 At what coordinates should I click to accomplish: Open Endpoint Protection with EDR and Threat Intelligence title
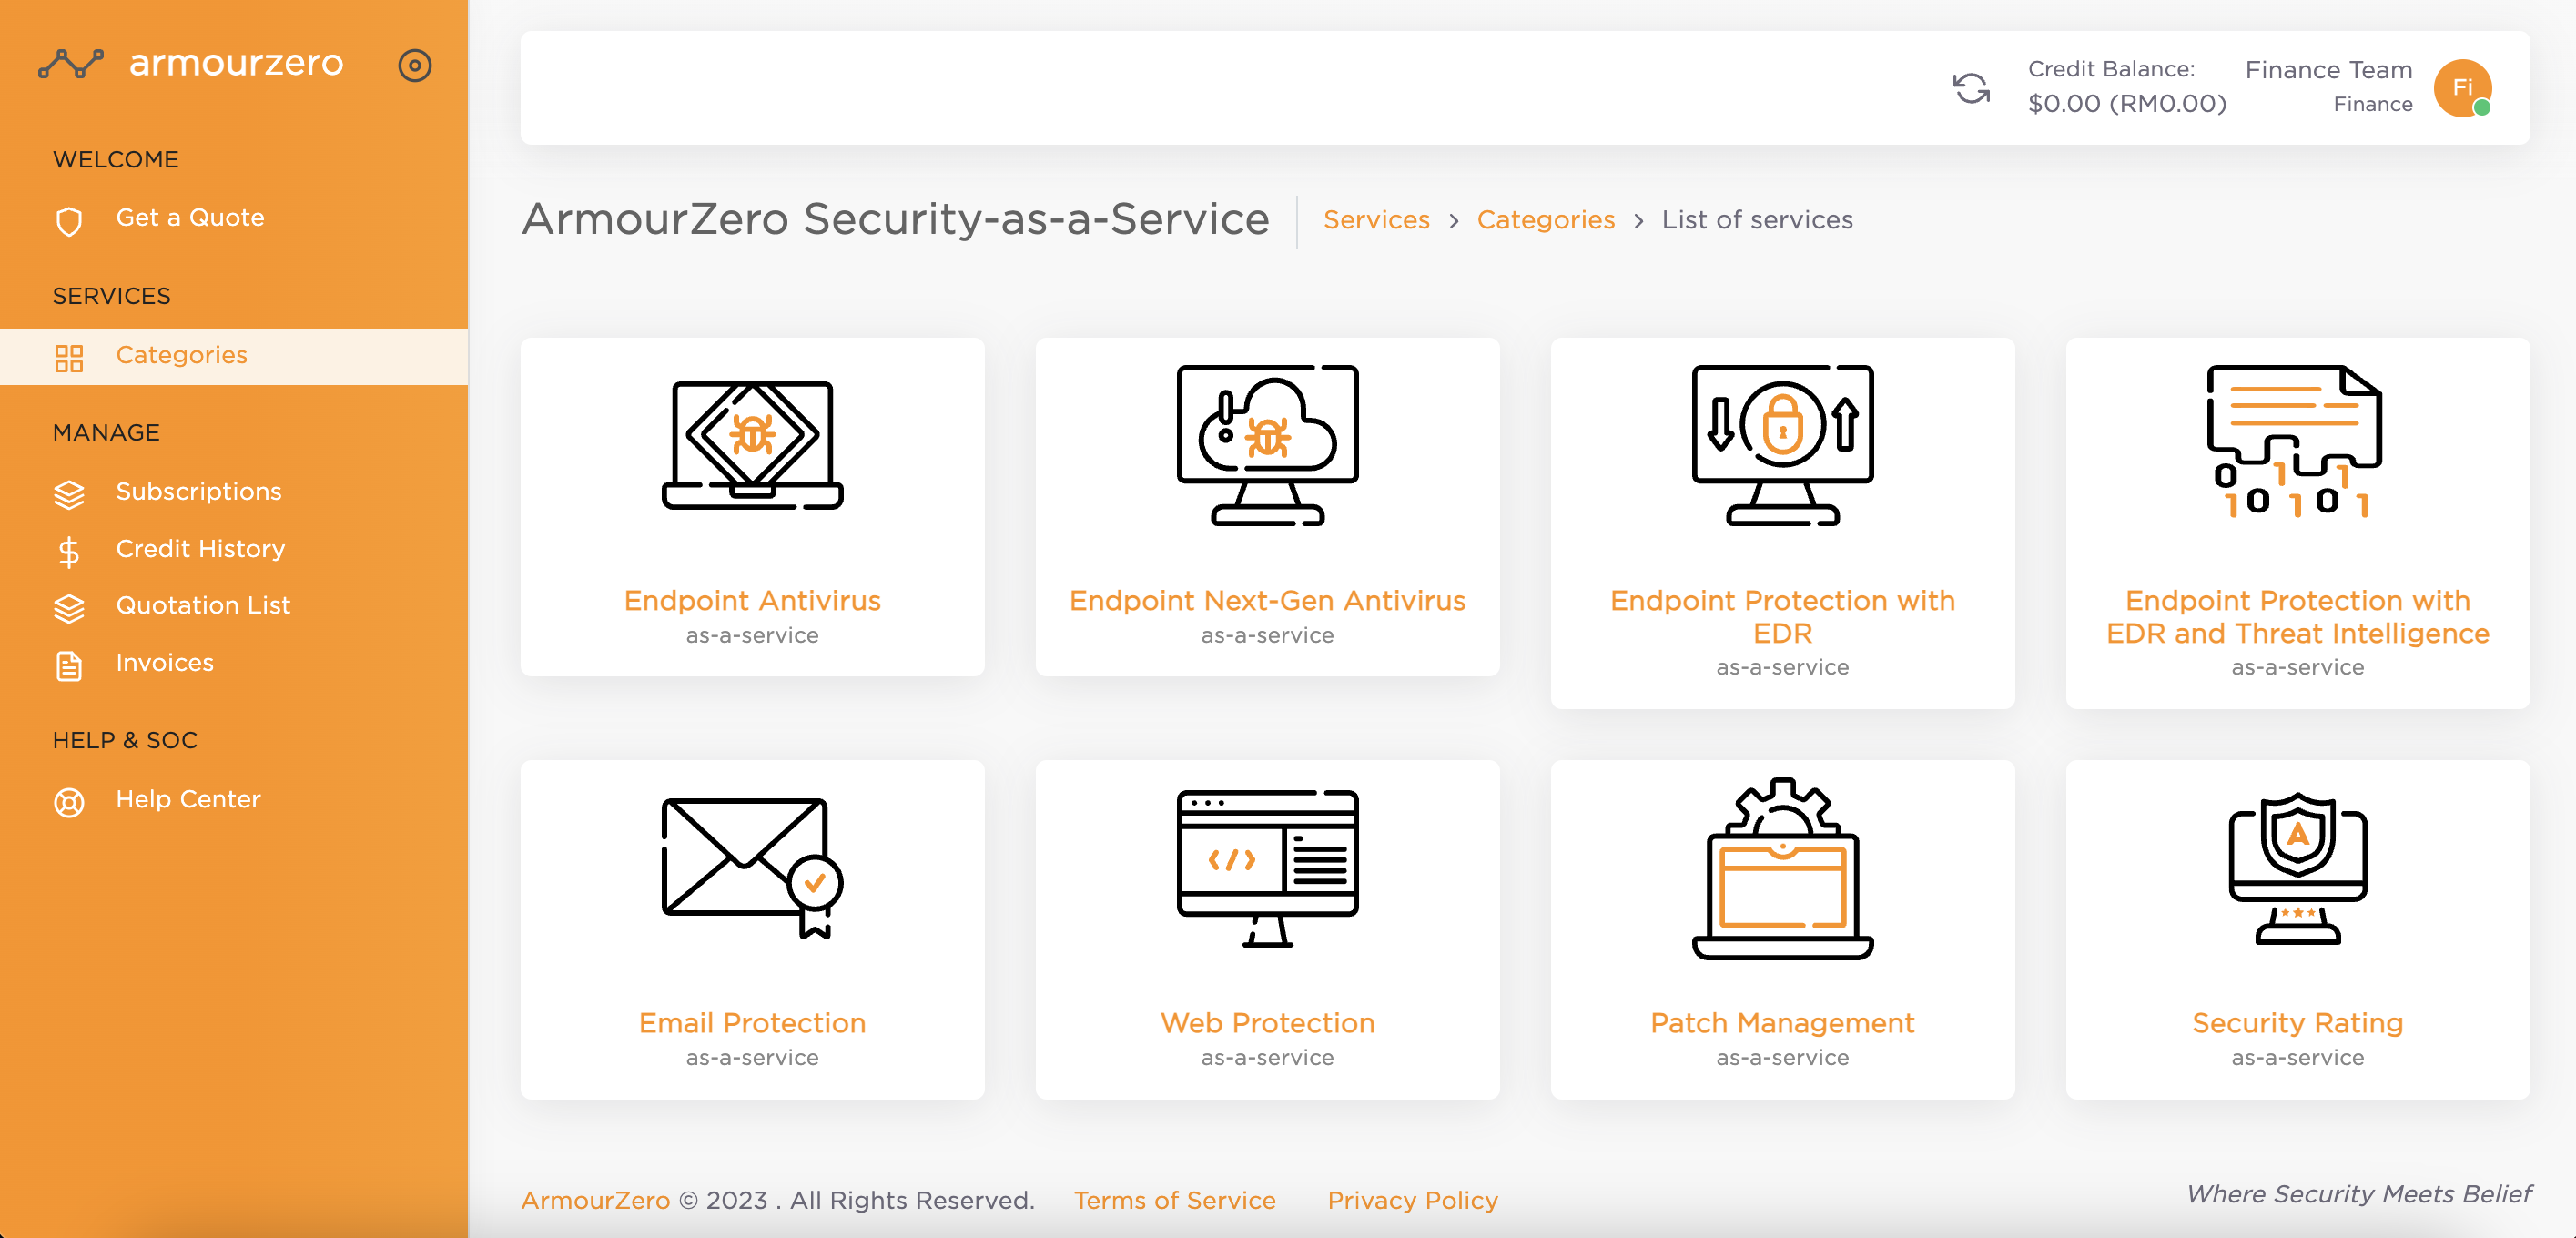click(2297, 616)
